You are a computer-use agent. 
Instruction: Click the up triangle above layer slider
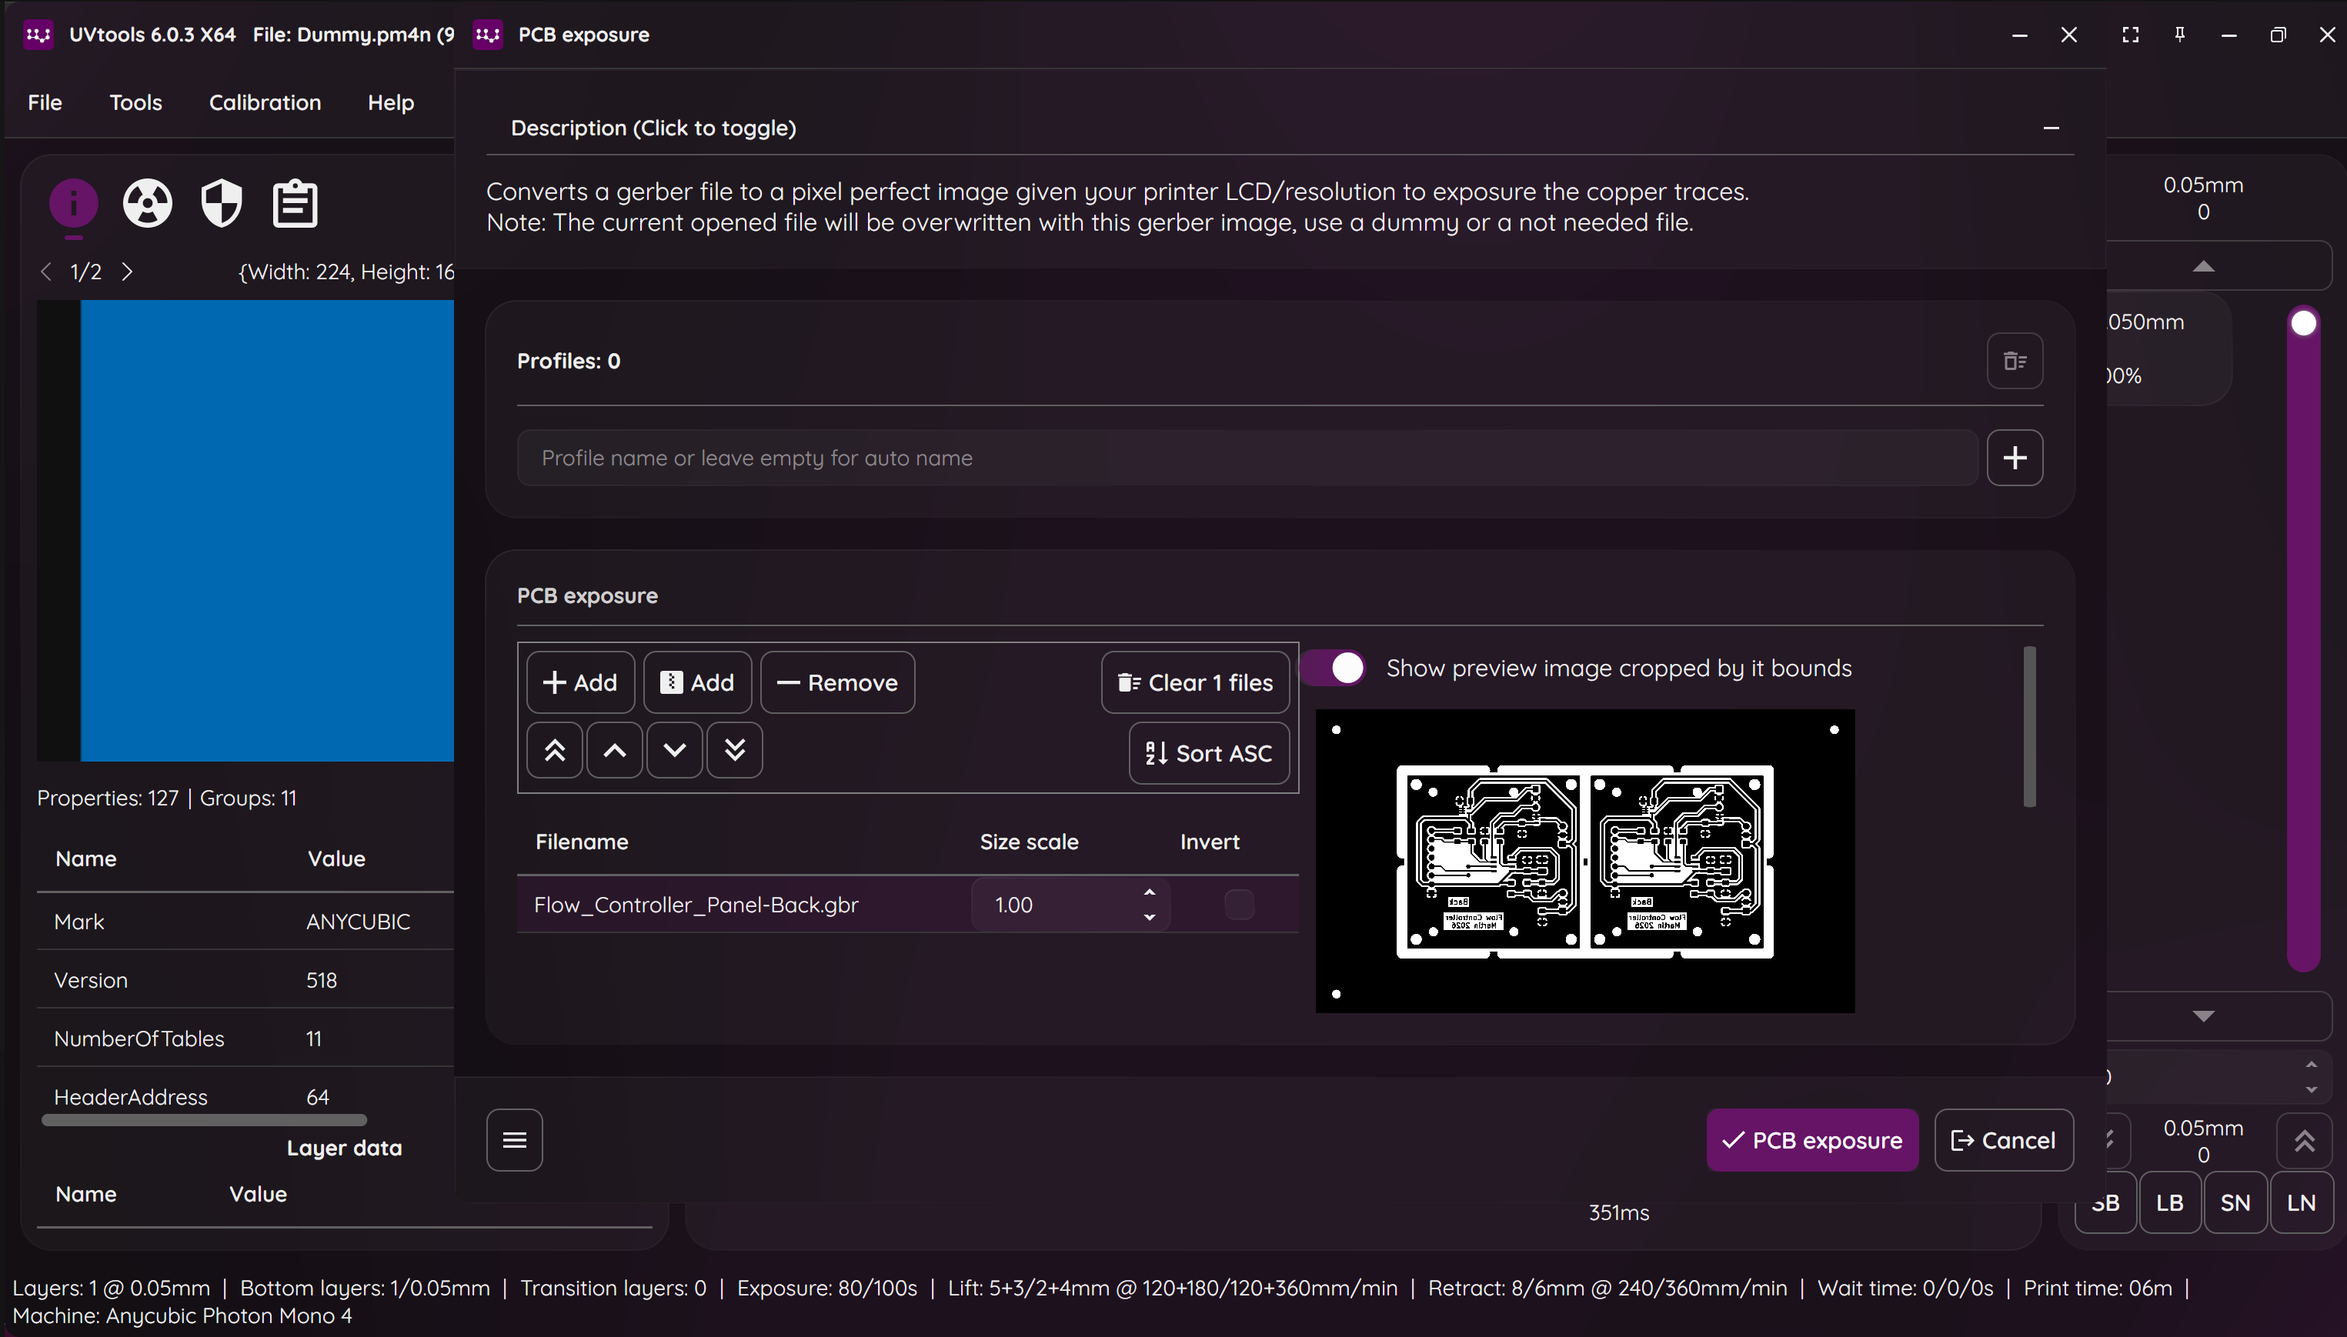pos(2203,266)
